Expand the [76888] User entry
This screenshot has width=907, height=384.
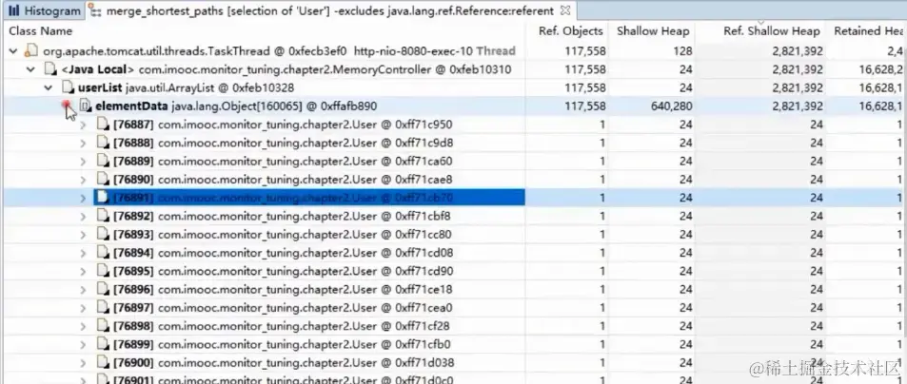click(x=84, y=144)
